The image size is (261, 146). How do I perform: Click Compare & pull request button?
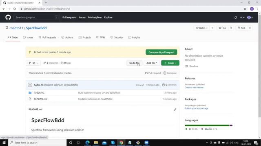pyautogui.click(x=161, y=52)
